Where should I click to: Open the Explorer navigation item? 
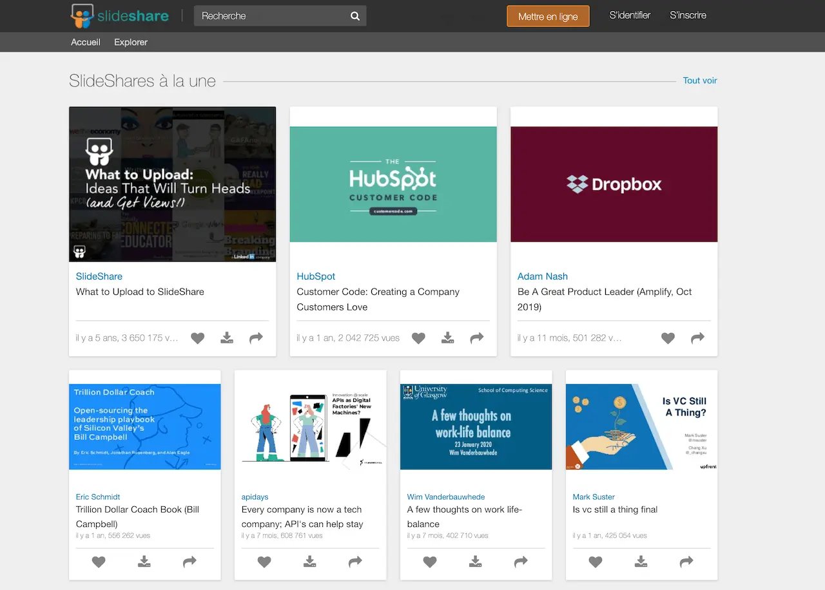click(131, 43)
